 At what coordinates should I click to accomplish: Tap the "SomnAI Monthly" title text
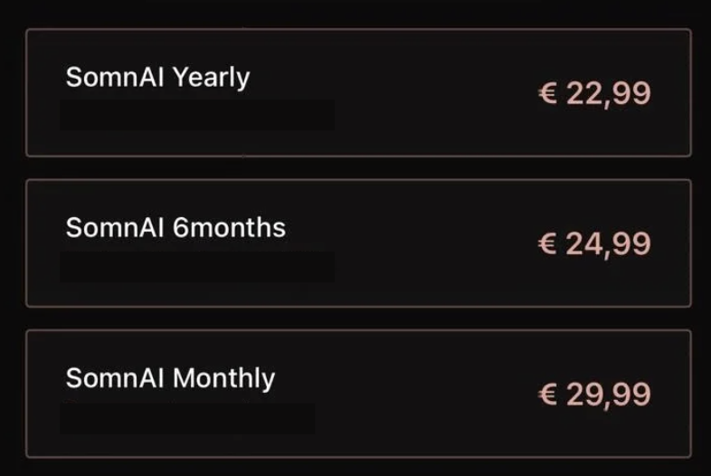170,377
